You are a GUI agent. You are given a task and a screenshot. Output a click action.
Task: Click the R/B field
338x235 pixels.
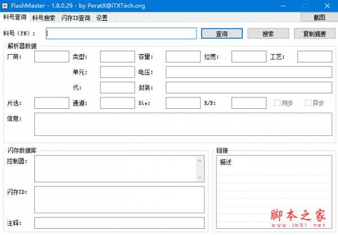click(x=249, y=103)
